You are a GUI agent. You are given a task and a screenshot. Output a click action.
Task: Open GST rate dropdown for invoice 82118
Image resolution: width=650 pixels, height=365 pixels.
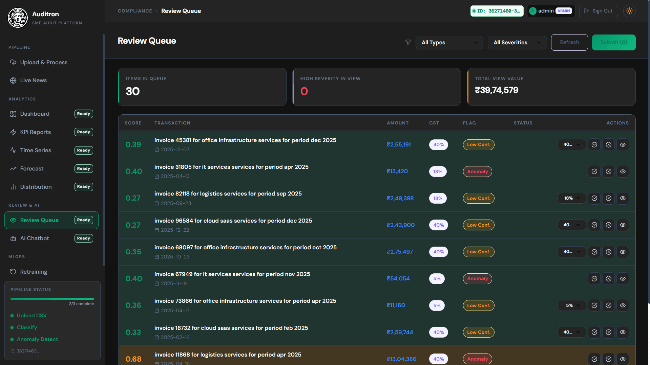pyautogui.click(x=572, y=198)
